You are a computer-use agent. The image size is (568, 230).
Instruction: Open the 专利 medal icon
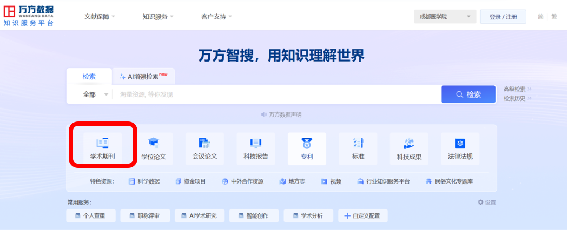(x=307, y=143)
